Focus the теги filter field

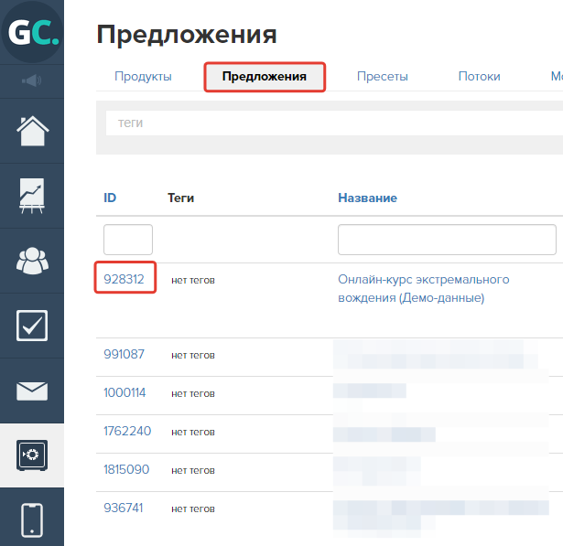pos(334,123)
